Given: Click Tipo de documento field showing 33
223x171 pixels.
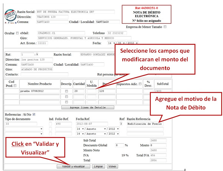Looking at the screenshot, I should pos(21,124).
